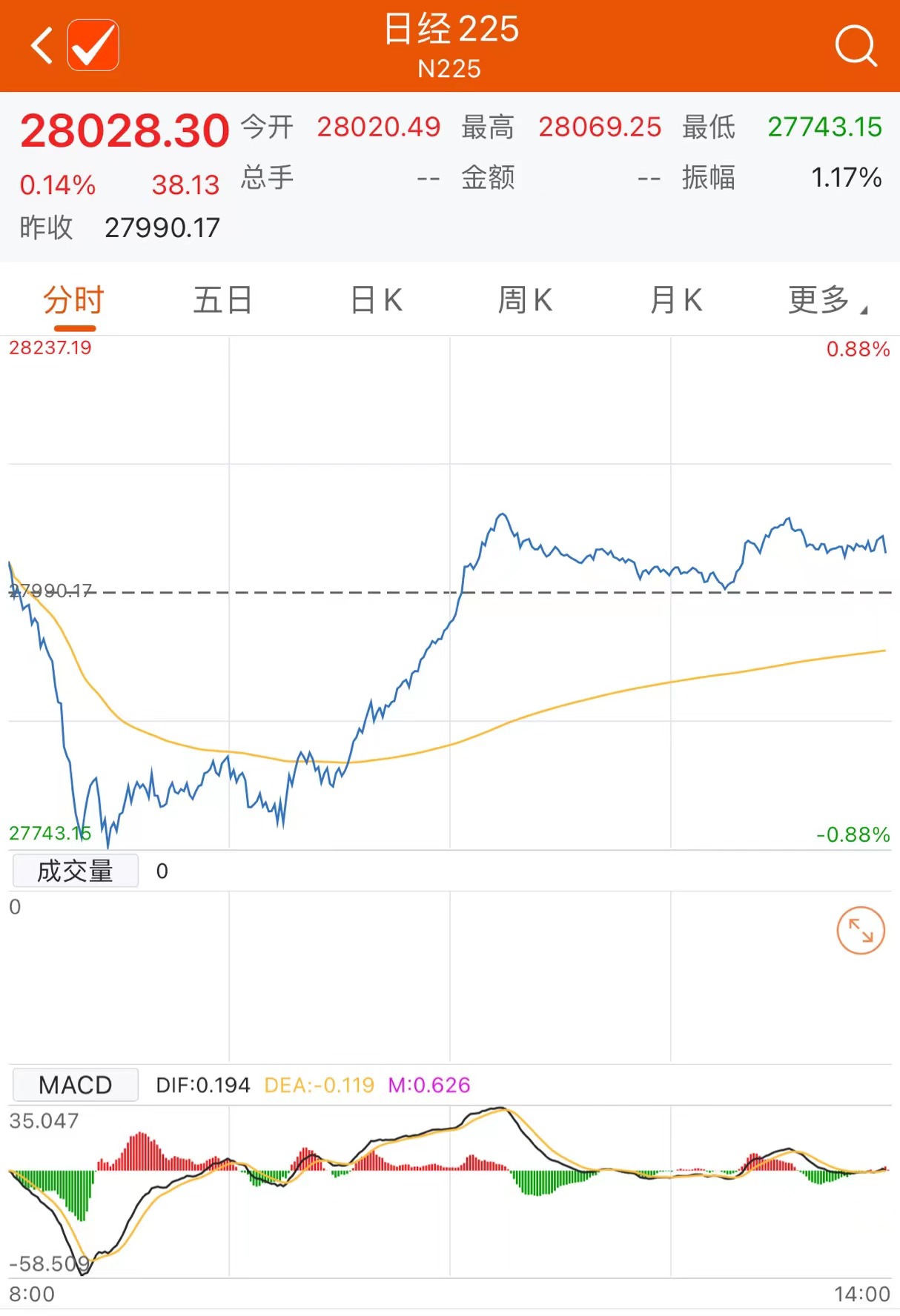Select the 分时 tab

pyautogui.click(x=73, y=301)
